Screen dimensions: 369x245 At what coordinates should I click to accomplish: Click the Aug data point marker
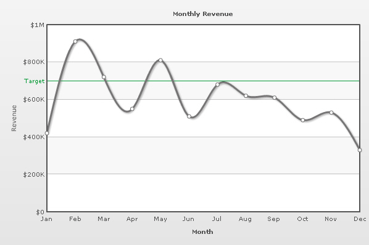[x=246, y=96]
